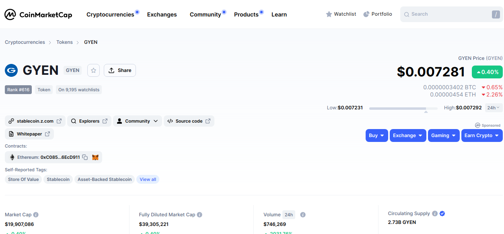Click the 0.40% price change badge

coord(487,72)
